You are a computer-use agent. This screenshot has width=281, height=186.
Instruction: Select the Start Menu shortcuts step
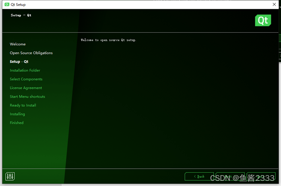pyautogui.click(x=27, y=97)
